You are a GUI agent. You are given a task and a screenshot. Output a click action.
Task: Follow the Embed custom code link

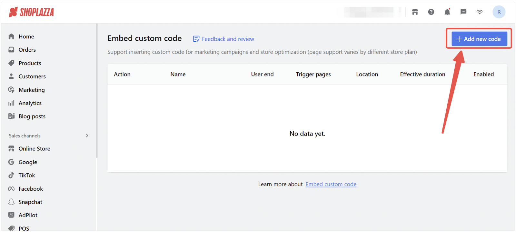331,184
